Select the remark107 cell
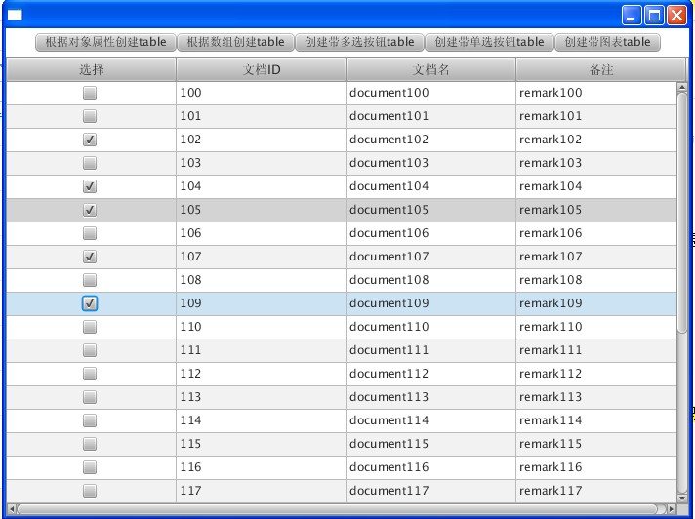The width and height of the screenshot is (695, 519). (x=596, y=257)
